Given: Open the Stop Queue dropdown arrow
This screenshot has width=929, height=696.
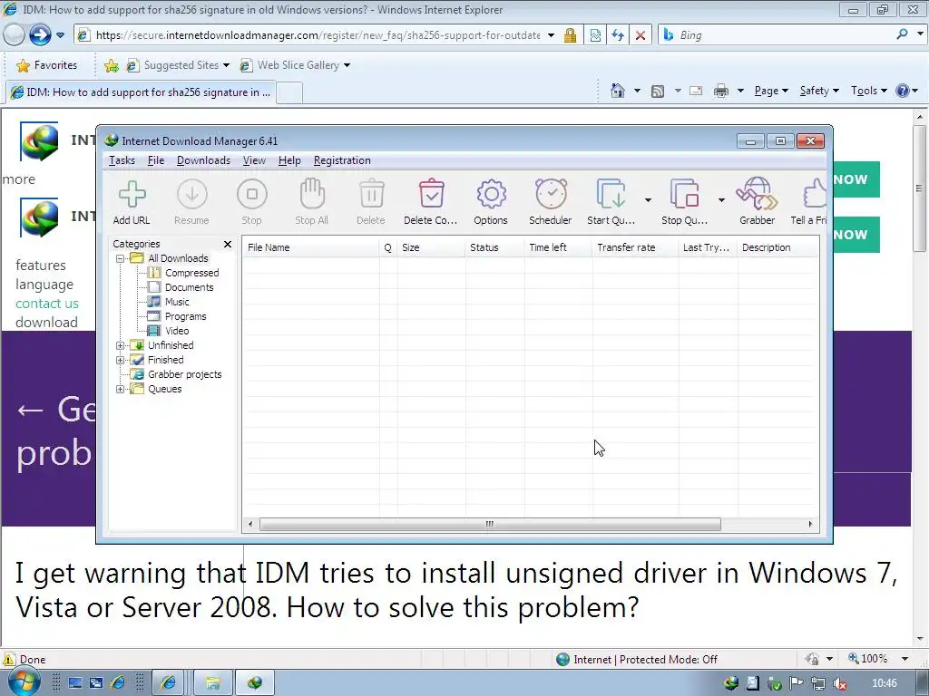Looking at the screenshot, I should tap(721, 200).
